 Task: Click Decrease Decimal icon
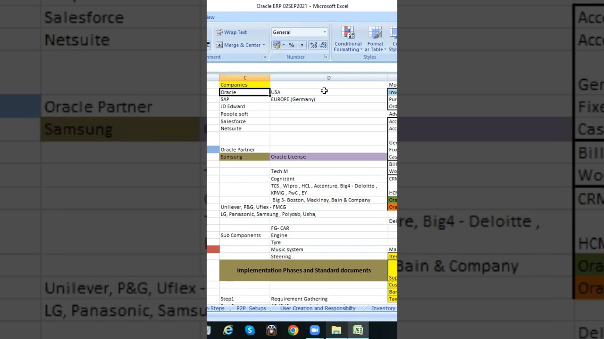[x=323, y=45]
